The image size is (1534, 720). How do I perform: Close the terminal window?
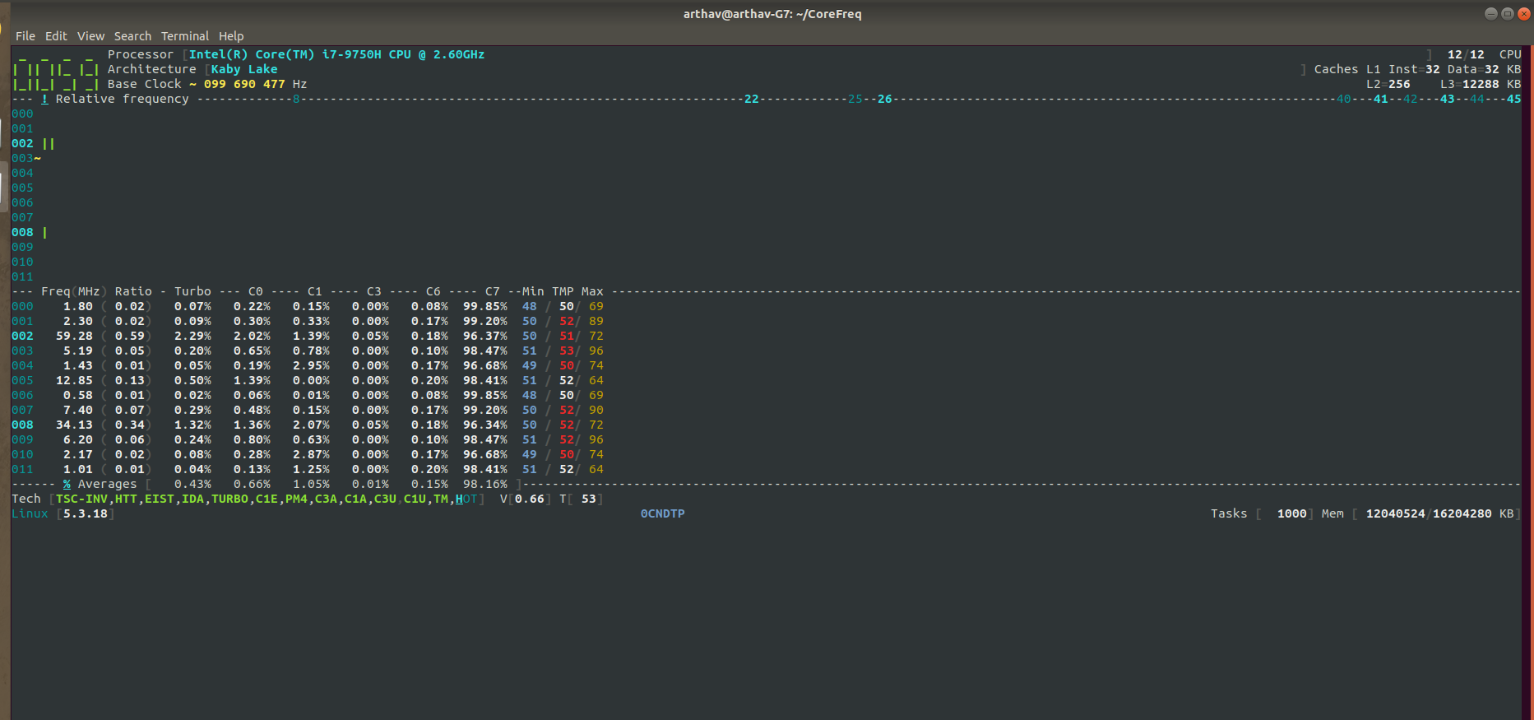point(1523,13)
